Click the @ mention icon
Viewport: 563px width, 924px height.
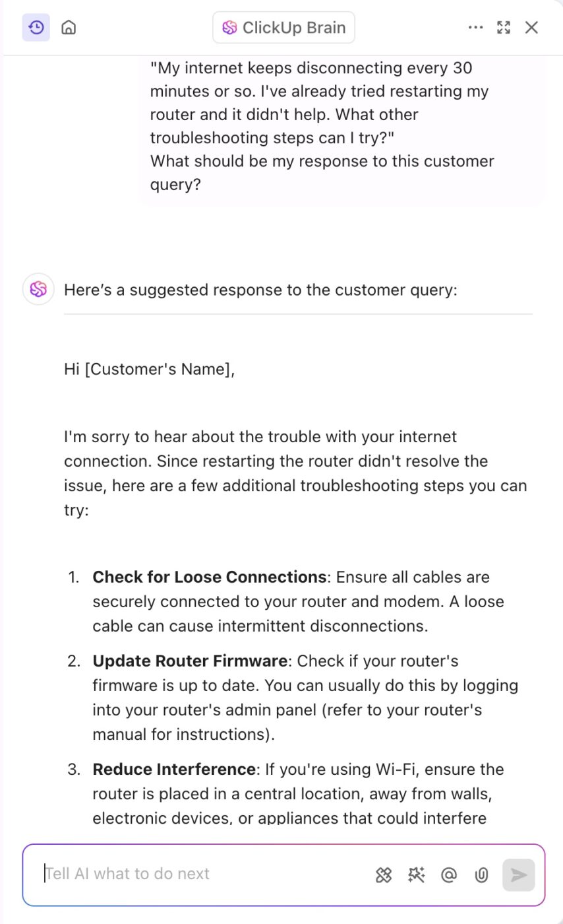tap(449, 874)
